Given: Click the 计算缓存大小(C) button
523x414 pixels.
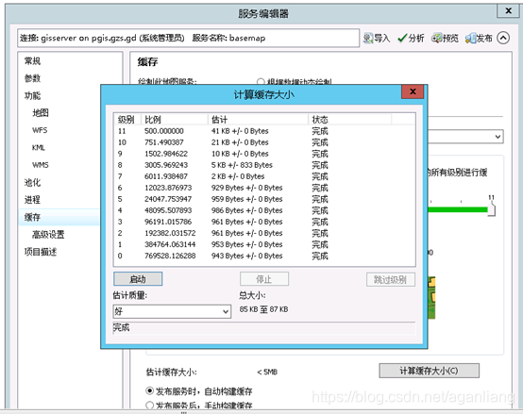Looking at the screenshot, I should (429, 371).
